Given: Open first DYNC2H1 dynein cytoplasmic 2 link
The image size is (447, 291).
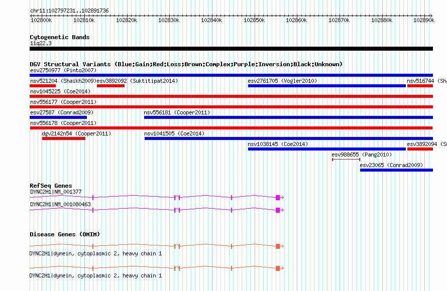Looking at the screenshot, I should click(95, 253).
